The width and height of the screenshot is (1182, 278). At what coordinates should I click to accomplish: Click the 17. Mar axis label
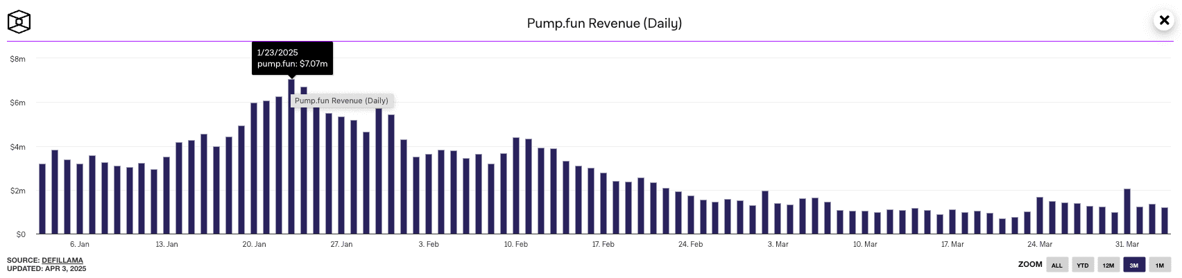coord(952,244)
